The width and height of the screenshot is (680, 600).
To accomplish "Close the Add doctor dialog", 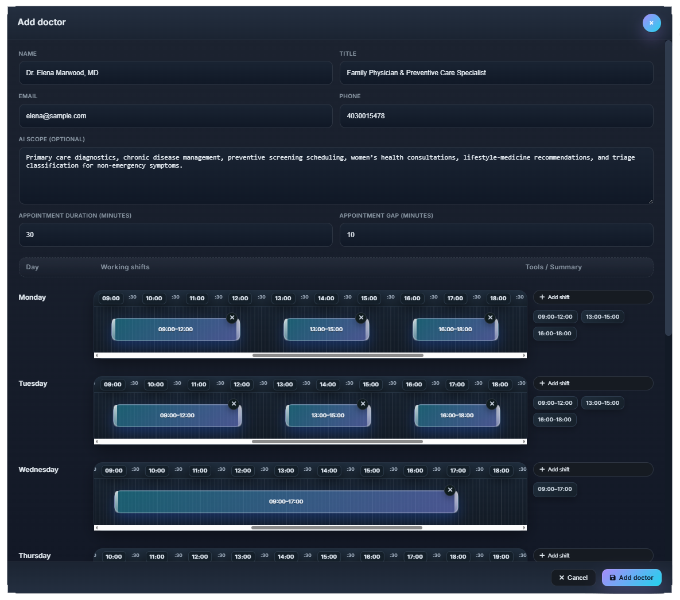I will click(651, 23).
